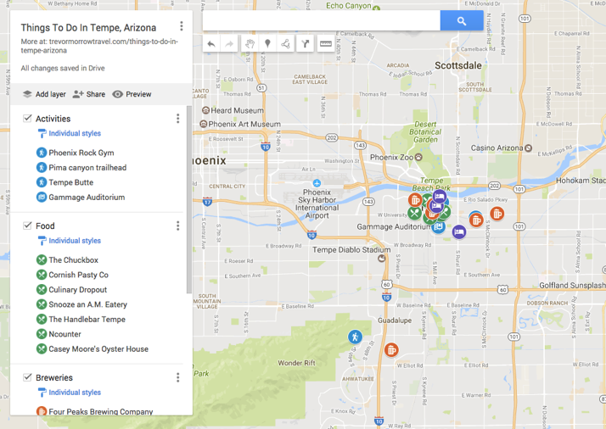
Task: Click the Culinary Dropout list icon
Action: pyautogui.click(x=42, y=290)
